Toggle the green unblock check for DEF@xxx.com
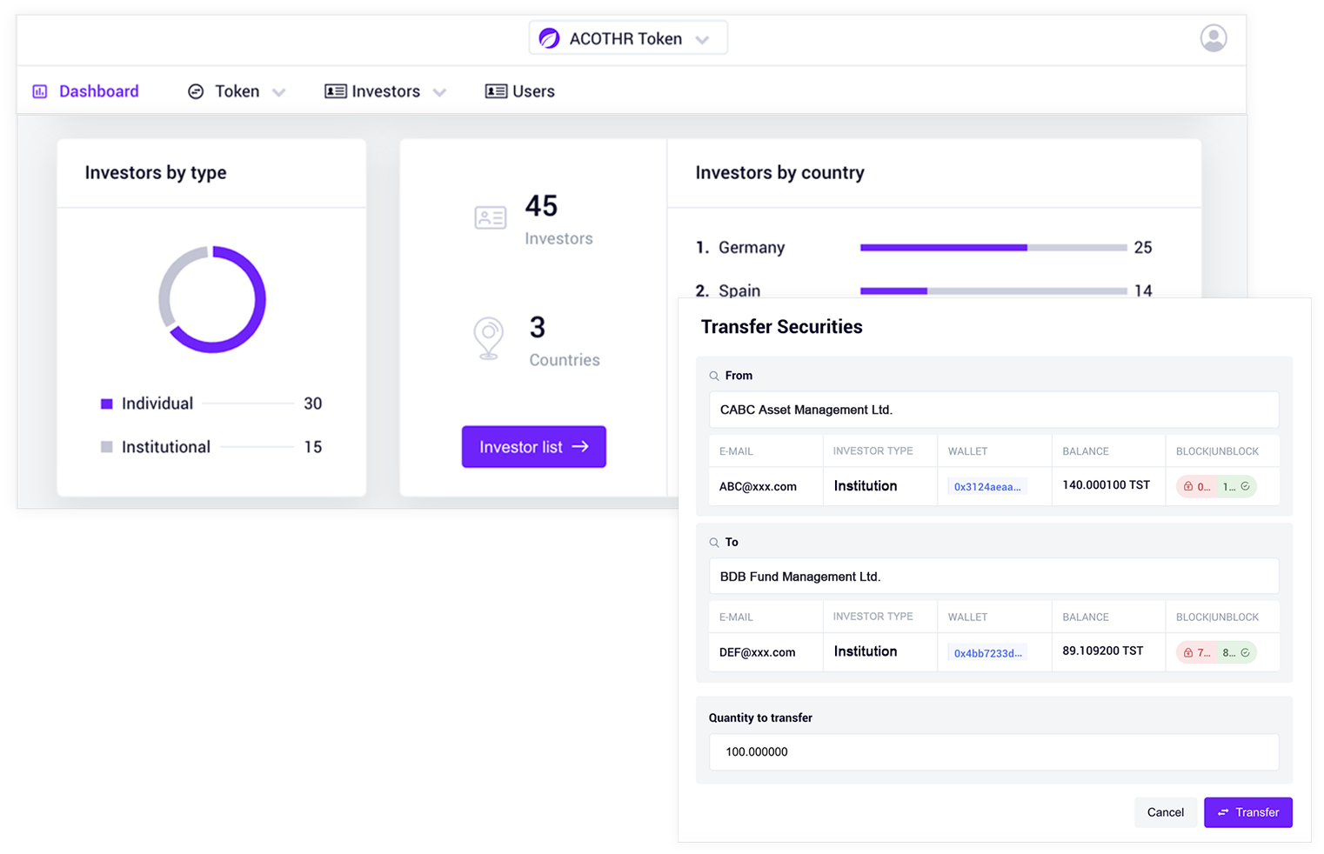The height and width of the screenshot is (854, 1324). point(1237,652)
